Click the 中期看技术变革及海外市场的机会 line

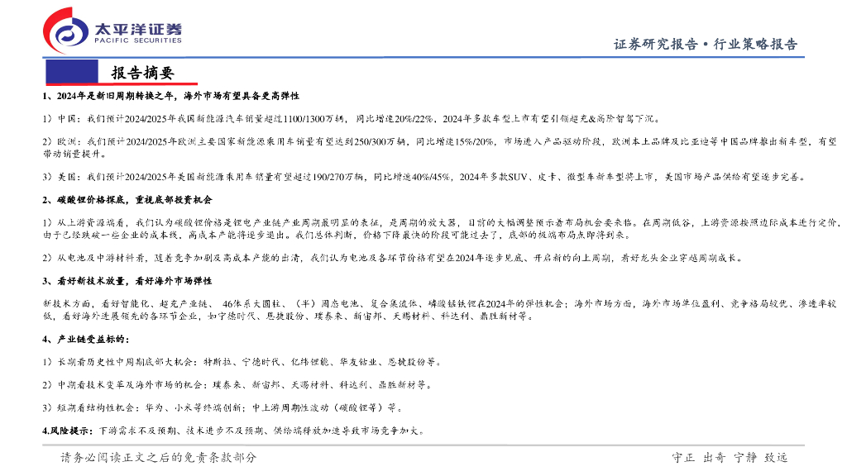pos(237,385)
